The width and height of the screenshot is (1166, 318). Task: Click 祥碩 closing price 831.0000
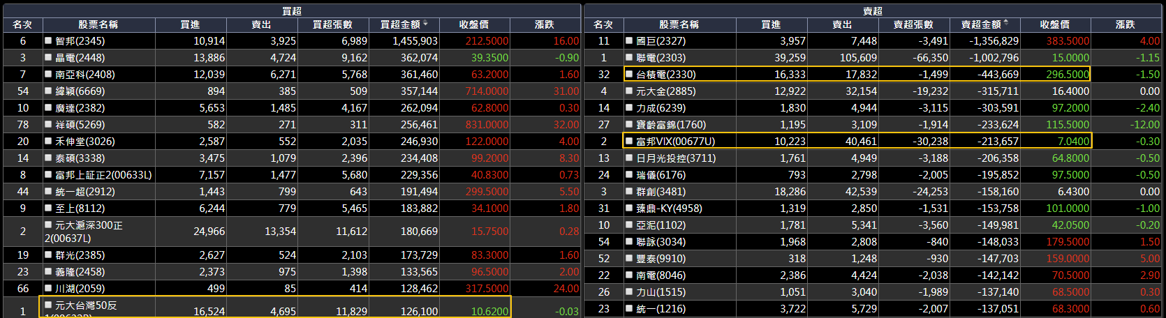point(487,125)
